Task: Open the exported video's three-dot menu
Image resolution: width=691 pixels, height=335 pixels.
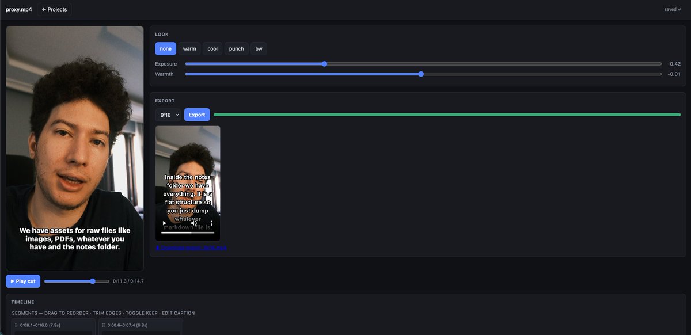Action: (x=211, y=223)
